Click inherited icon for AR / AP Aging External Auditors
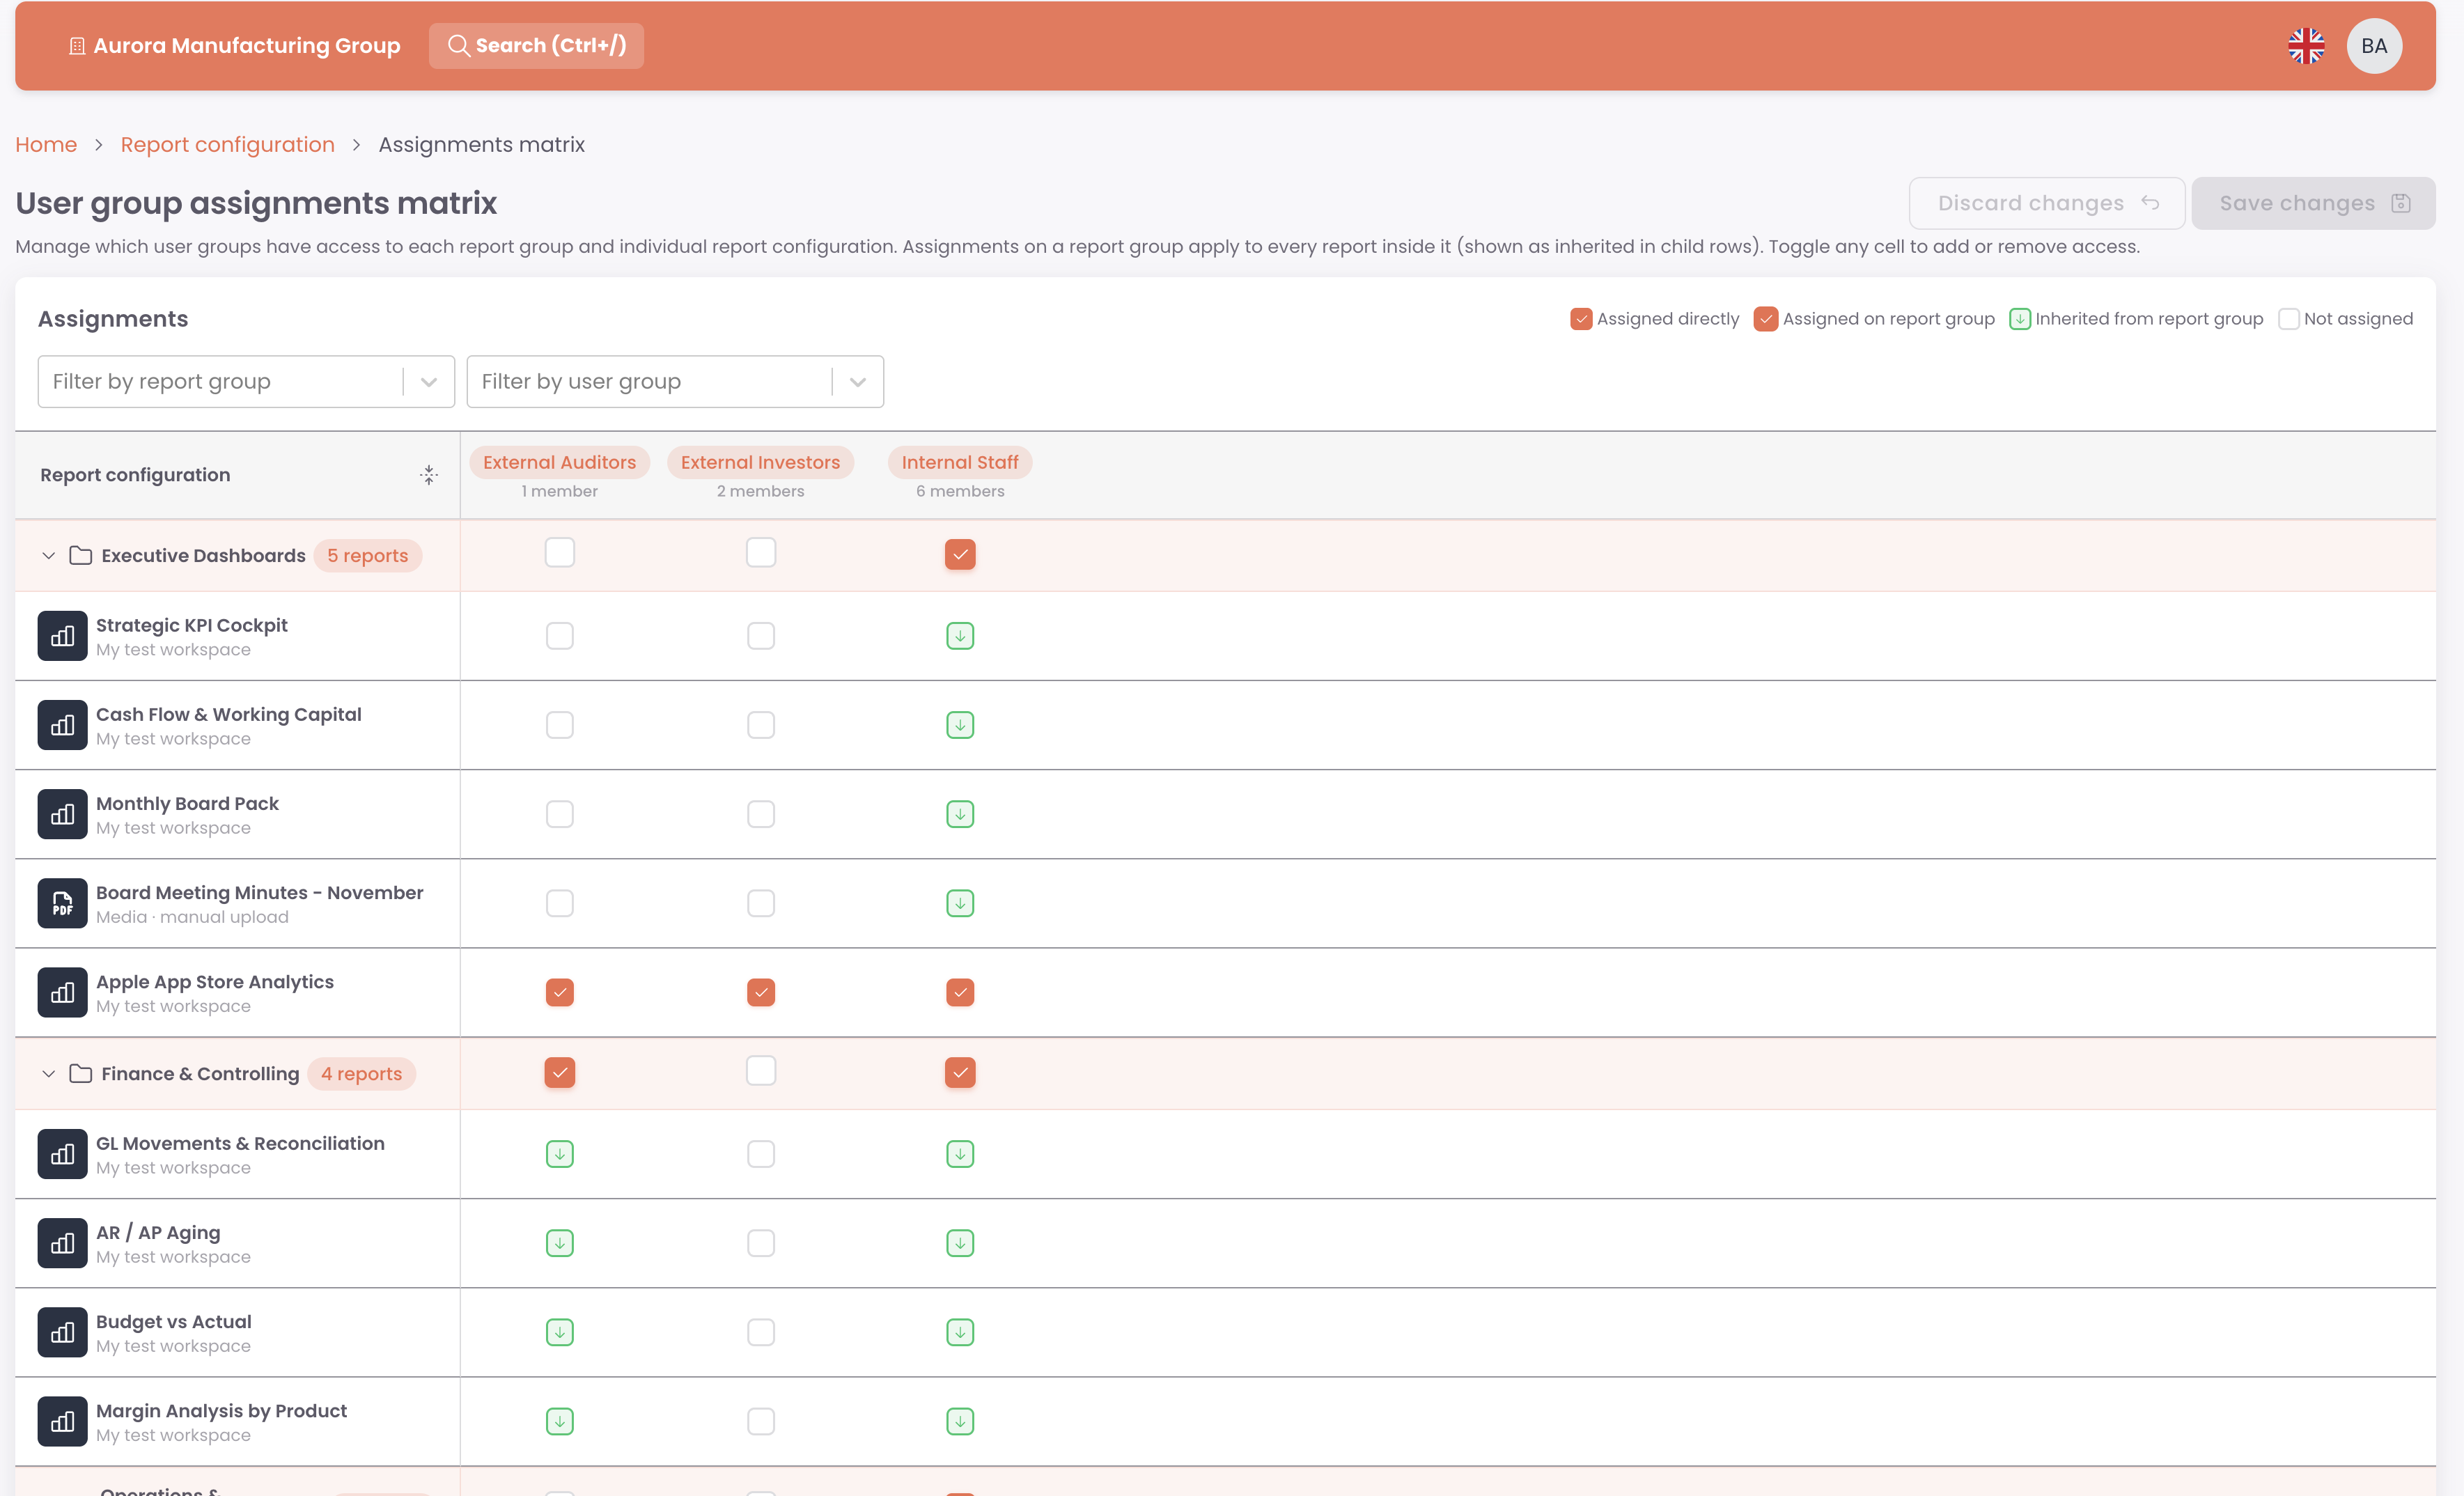The height and width of the screenshot is (1496, 2464). 560,1243
